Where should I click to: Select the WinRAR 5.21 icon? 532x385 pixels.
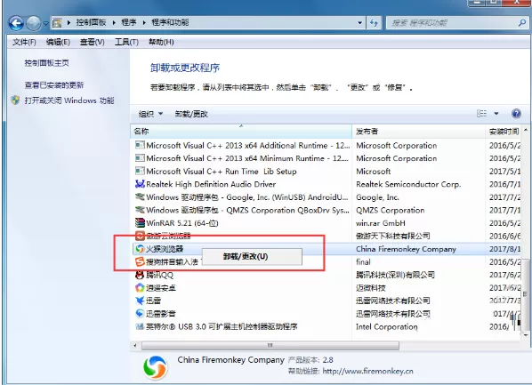point(140,223)
